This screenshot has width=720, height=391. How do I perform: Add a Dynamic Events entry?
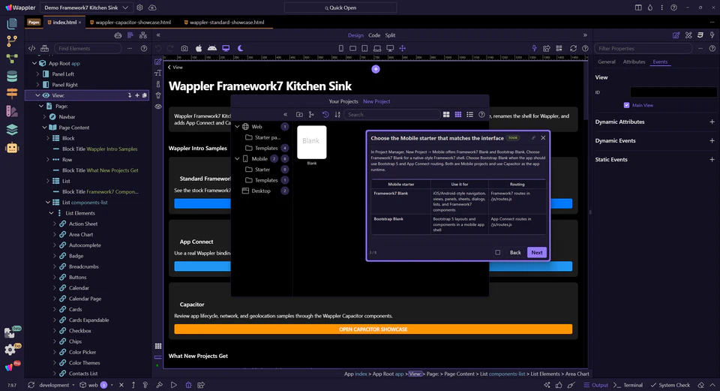[712, 140]
